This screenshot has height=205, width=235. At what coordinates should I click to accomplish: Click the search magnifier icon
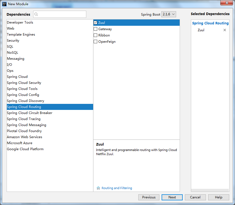(36, 14)
